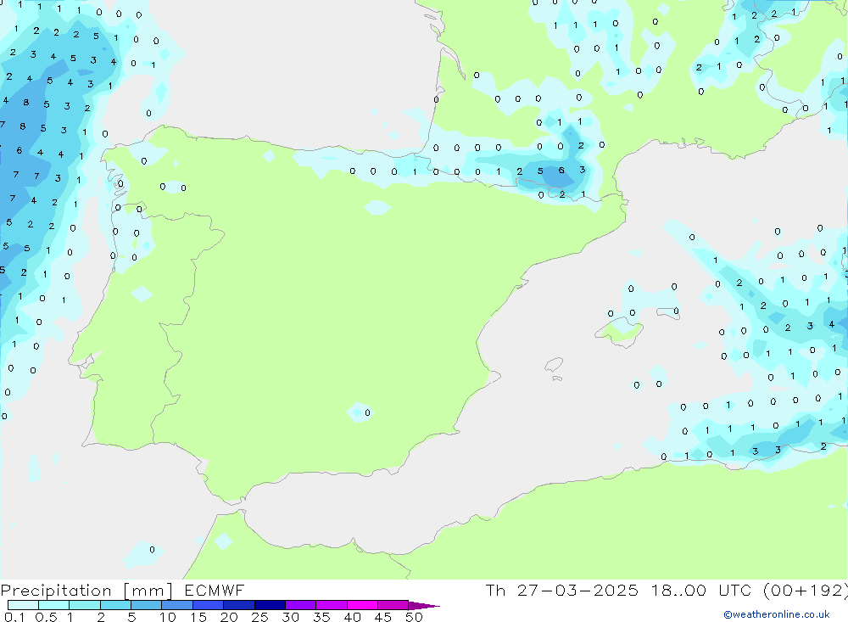Click the 35–40 mm violet legend segment
Viewport: 848px width, 622px height.
click(x=331, y=605)
